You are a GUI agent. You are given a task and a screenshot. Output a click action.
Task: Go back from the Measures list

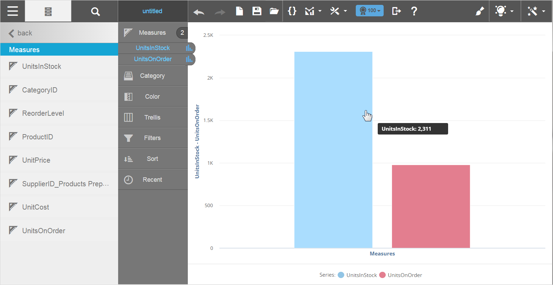click(x=20, y=33)
